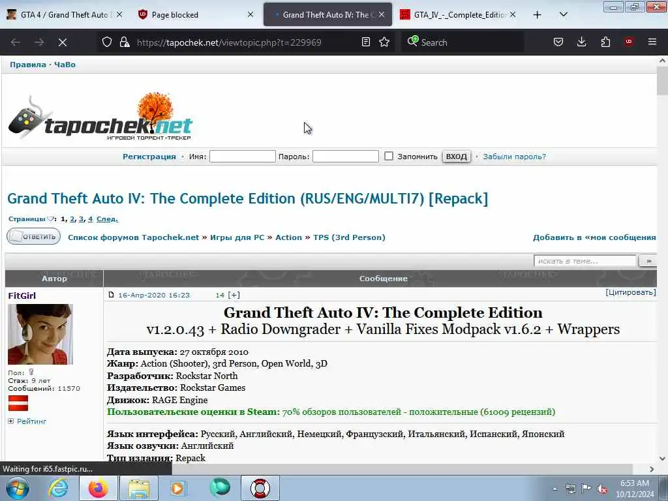The width and height of the screenshot is (668, 501).
Task: Go back to the previous page
Action: 16,42
